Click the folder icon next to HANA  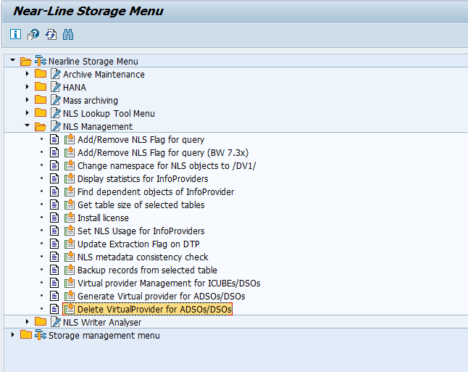click(x=41, y=87)
